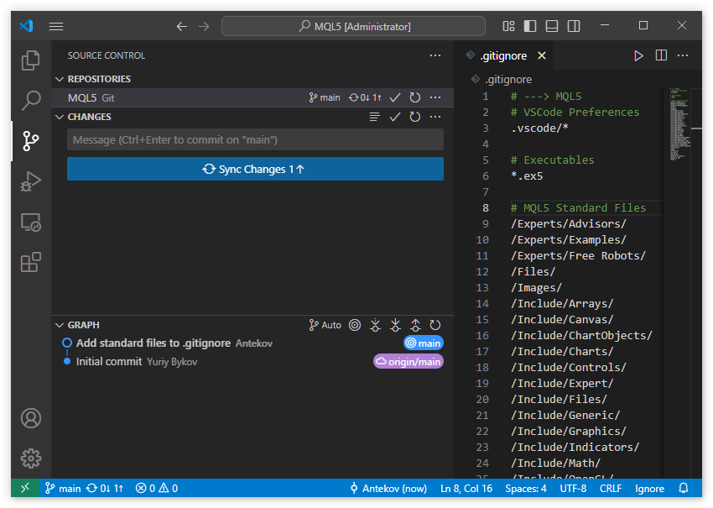Viewport: 713px width, 508px height.
Task: Toggle view as tree/list in Changes header
Action: pyautogui.click(x=375, y=117)
